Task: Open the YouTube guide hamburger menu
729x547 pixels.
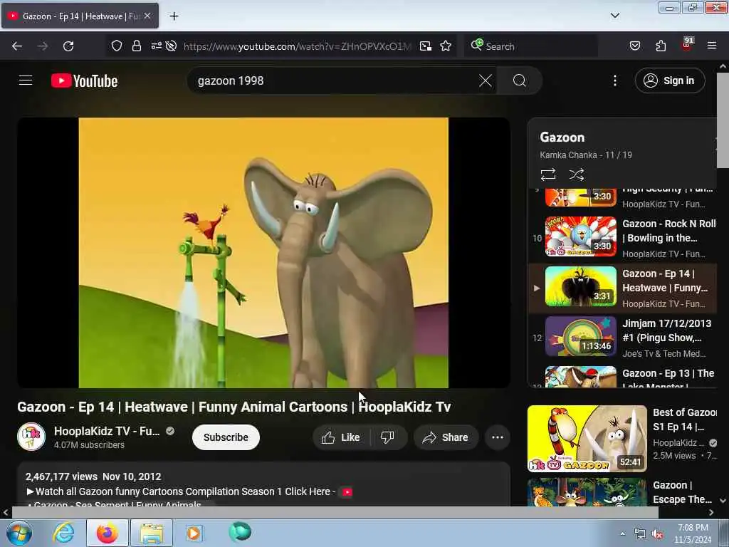Action: click(26, 80)
